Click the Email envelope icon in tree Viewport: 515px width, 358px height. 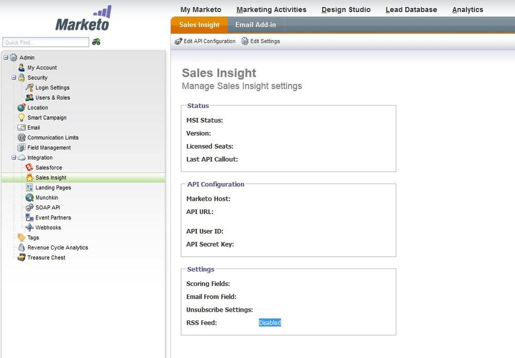coord(21,128)
